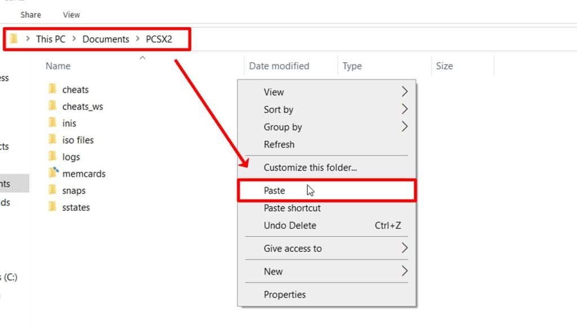The height and width of the screenshot is (324, 577).
Task: Expand the View submenu arrow
Action: pyautogui.click(x=405, y=92)
